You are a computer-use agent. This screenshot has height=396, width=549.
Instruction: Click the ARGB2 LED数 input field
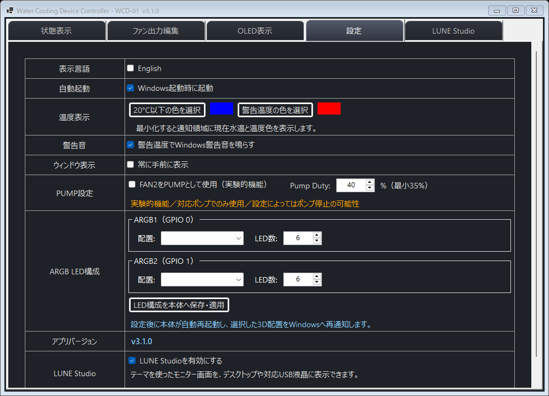pyautogui.click(x=298, y=279)
